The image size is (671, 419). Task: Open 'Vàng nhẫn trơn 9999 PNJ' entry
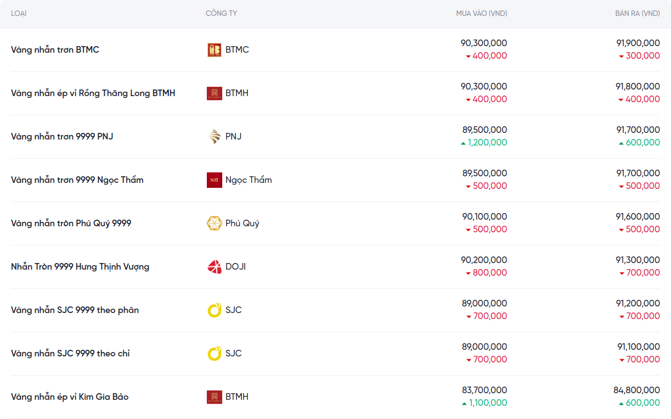pyautogui.click(x=62, y=137)
